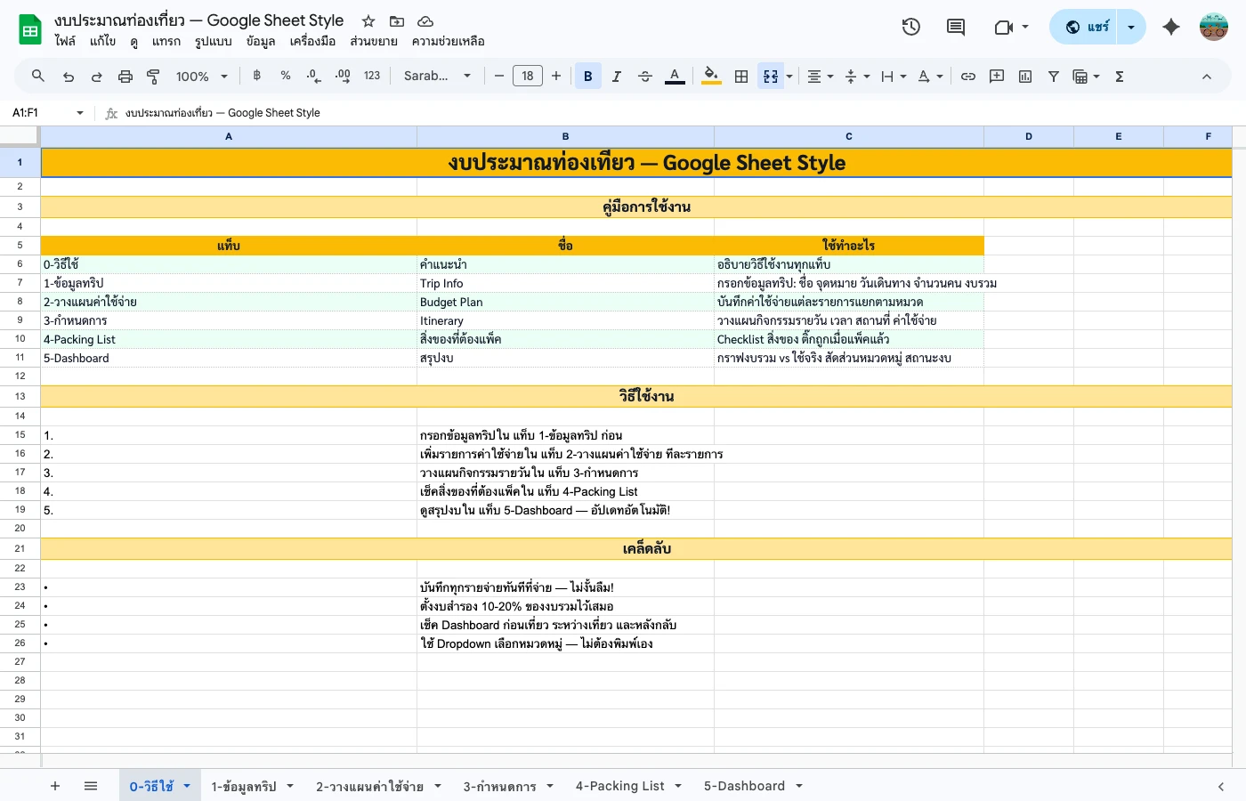Toggle bold formatting
Image resolution: width=1246 pixels, height=801 pixels.
click(587, 77)
